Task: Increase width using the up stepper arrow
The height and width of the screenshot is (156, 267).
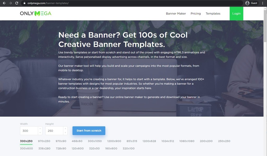Action: click(x=40, y=129)
